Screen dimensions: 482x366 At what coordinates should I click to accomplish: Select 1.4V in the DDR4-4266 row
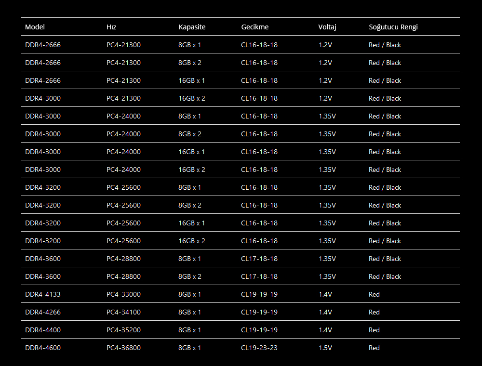point(325,312)
